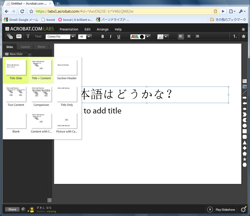Image resolution: width=250 pixels, height=216 pixels.
Task: Open the numbered list control on the toolbar
Action: 234,36
